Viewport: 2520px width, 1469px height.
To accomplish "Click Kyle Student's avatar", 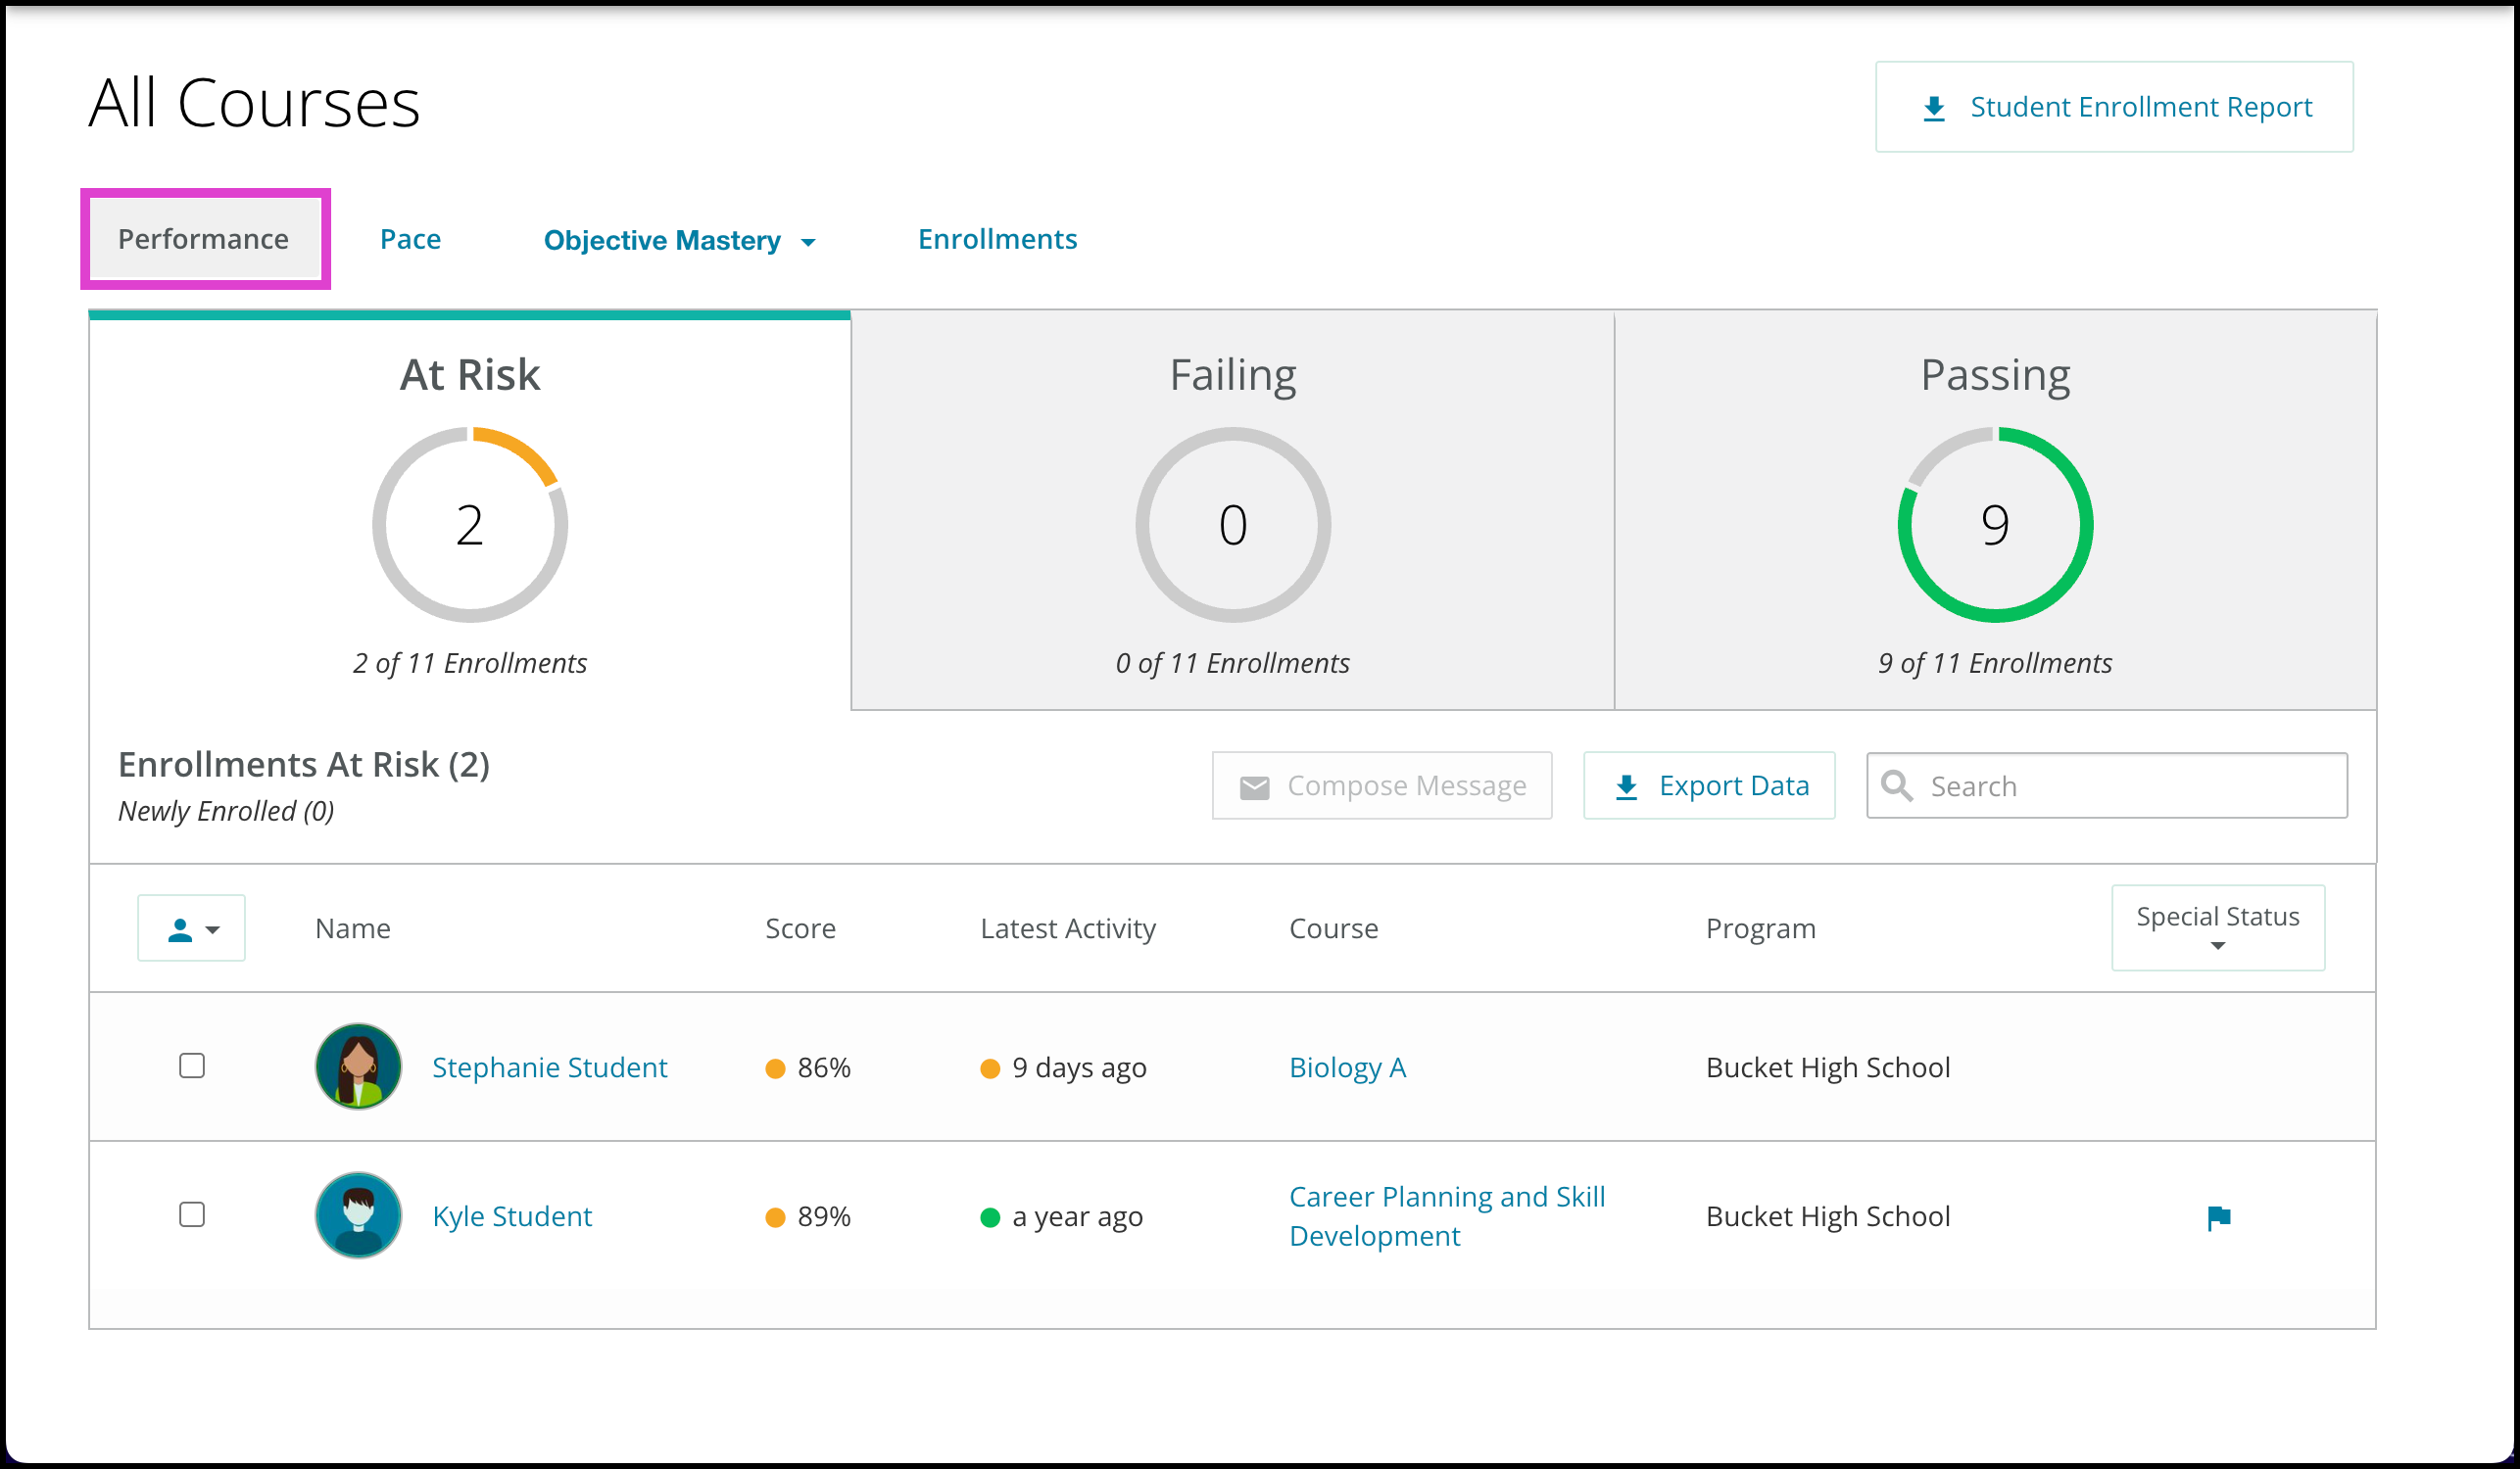I will [358, 1215].
